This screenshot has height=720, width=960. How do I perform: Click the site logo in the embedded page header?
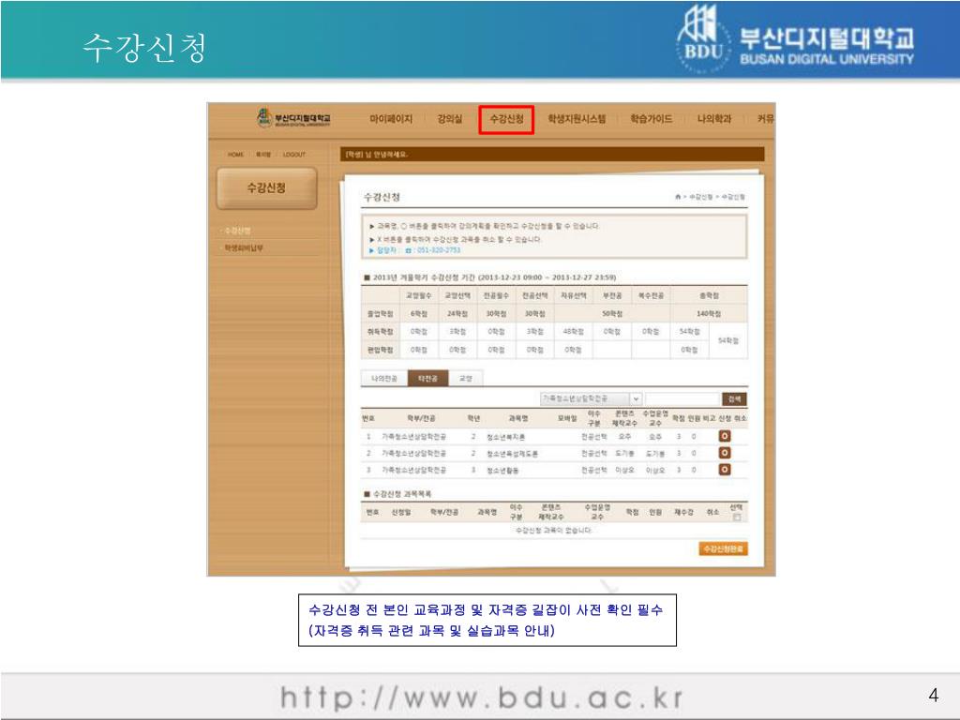(x=293, y=117)
